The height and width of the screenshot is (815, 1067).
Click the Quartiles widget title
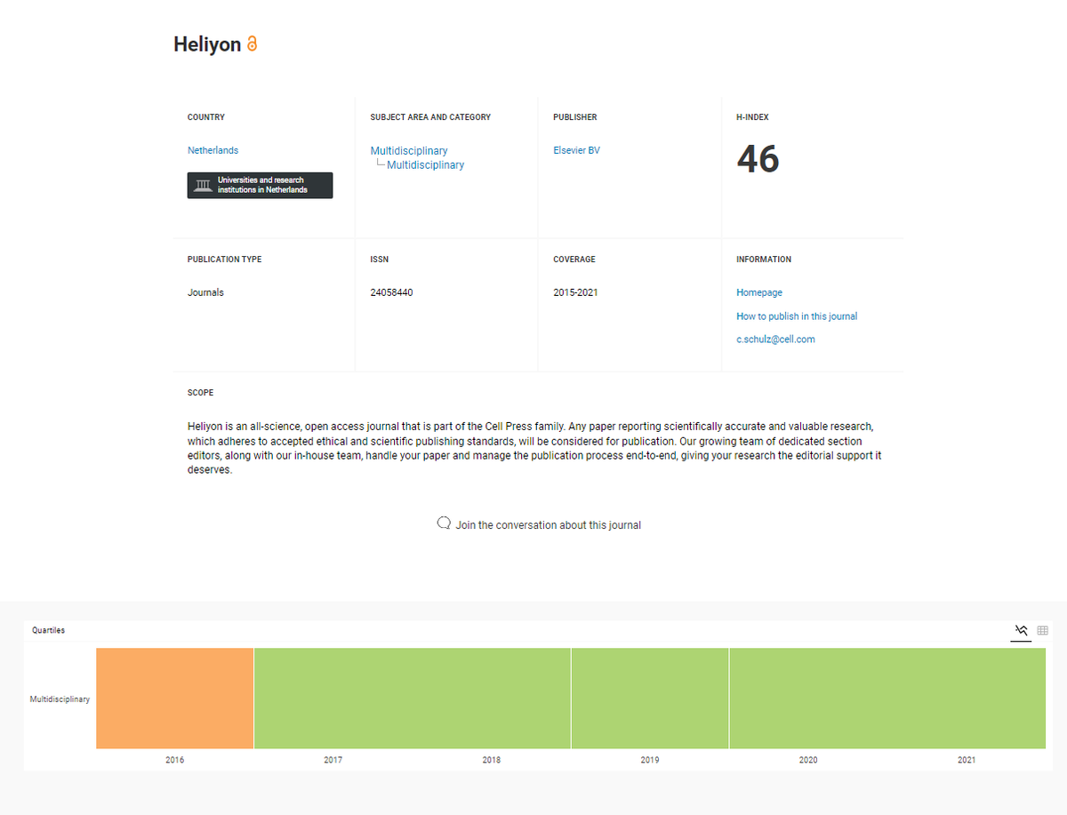coord(48,630)
